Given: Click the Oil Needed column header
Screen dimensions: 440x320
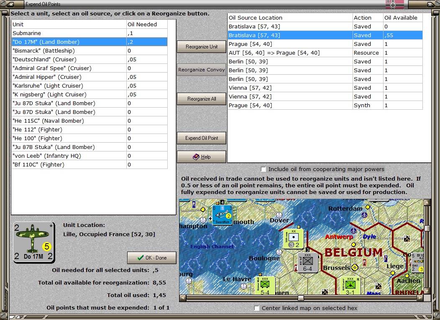Looking at the screenshot, I should point(147,24).
